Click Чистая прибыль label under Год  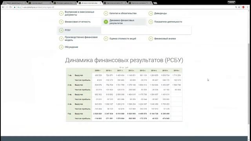click(x=83, y=118)
